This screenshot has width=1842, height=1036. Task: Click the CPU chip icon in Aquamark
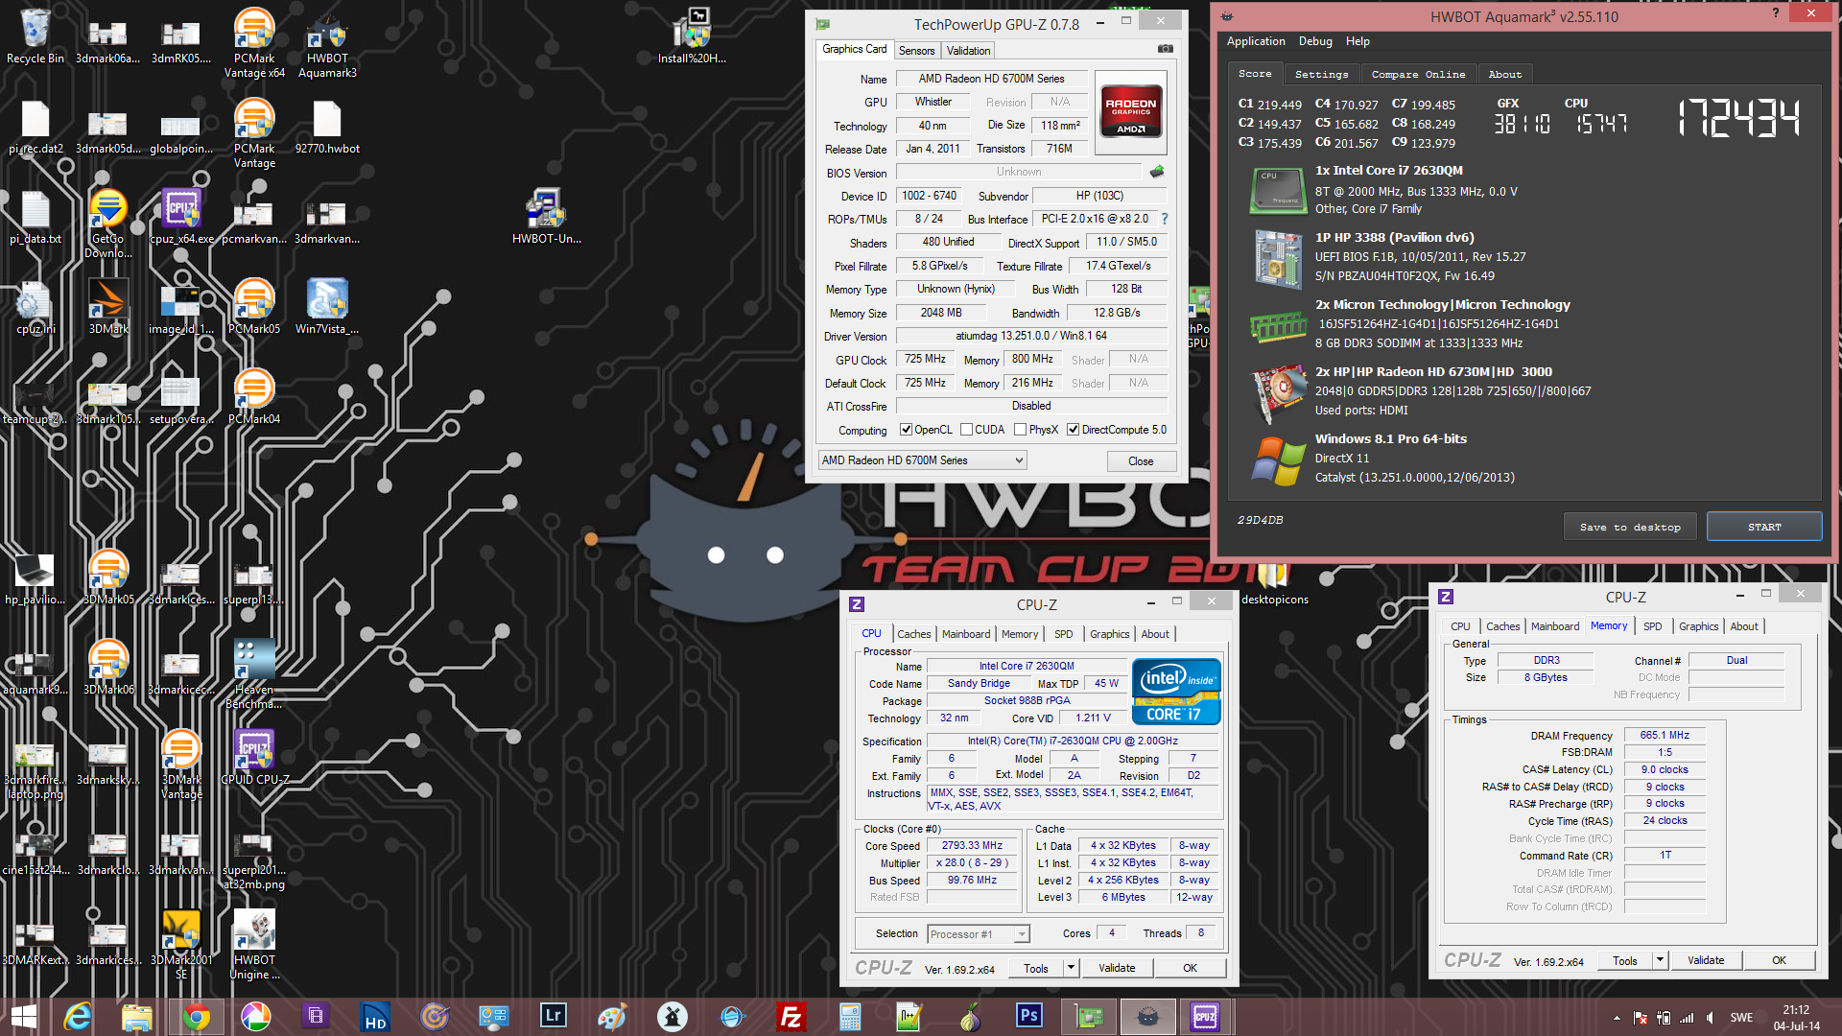click(x=1278, y=190)
